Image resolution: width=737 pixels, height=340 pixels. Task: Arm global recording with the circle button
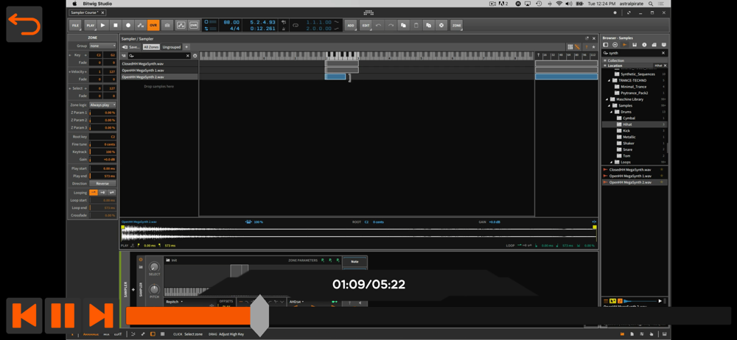128,25
